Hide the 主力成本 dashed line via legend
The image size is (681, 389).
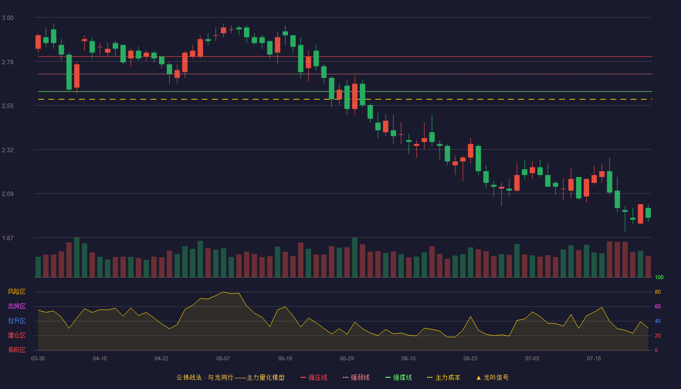point(443,377)
